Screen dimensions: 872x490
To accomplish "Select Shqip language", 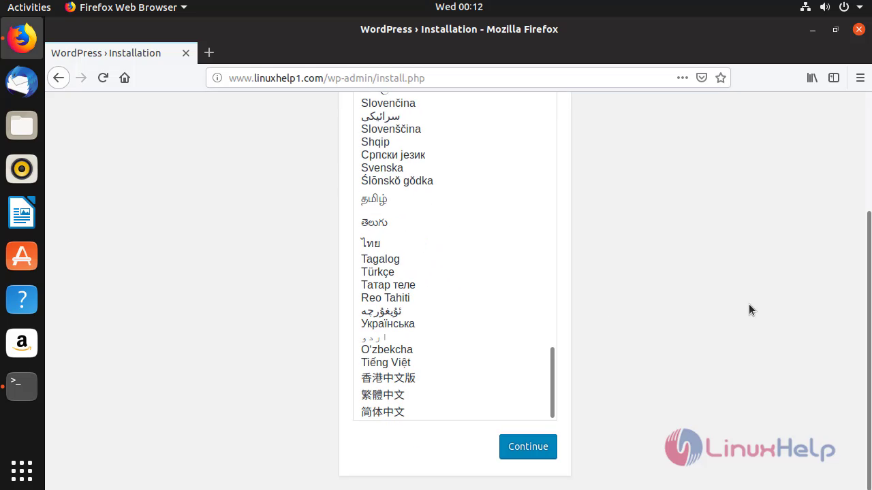I will click(x=375, y=142).
